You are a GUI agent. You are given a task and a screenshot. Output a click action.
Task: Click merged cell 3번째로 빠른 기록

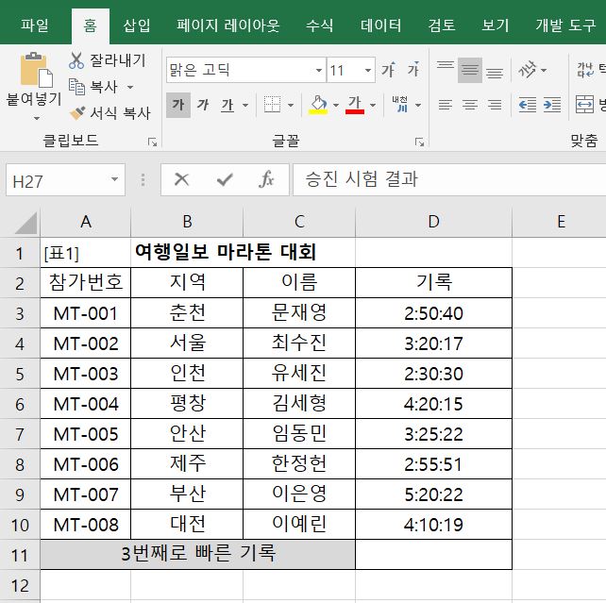tap(198, 554)
